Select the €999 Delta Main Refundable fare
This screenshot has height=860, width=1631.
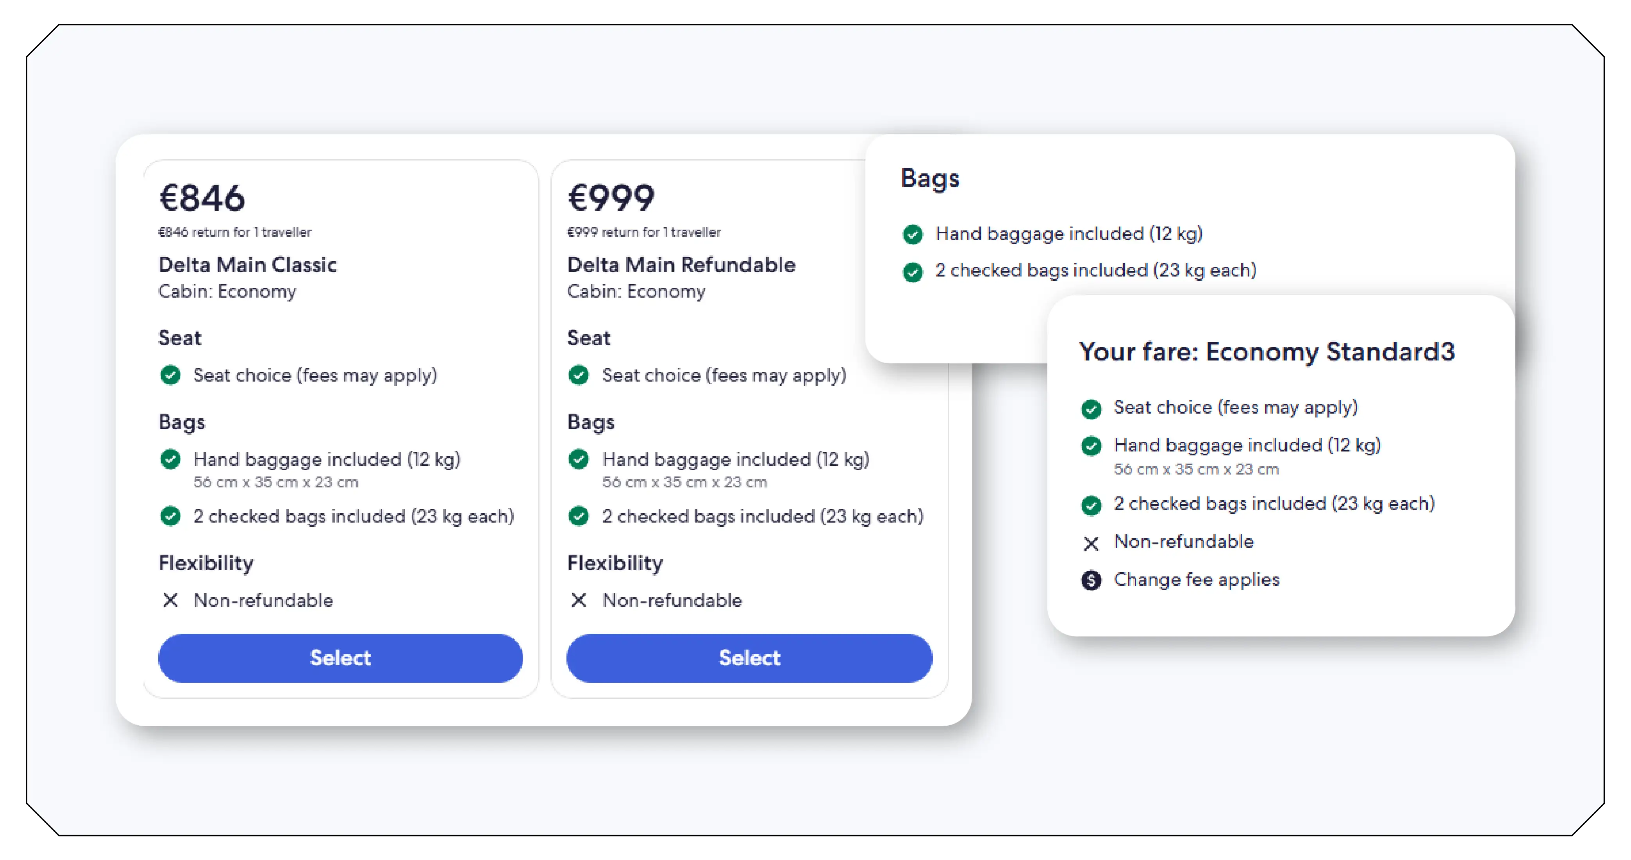[750, 658]
